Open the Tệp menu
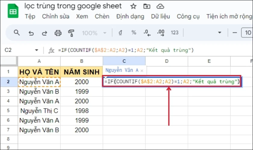 pyautogui.click(x=30, y=16)
